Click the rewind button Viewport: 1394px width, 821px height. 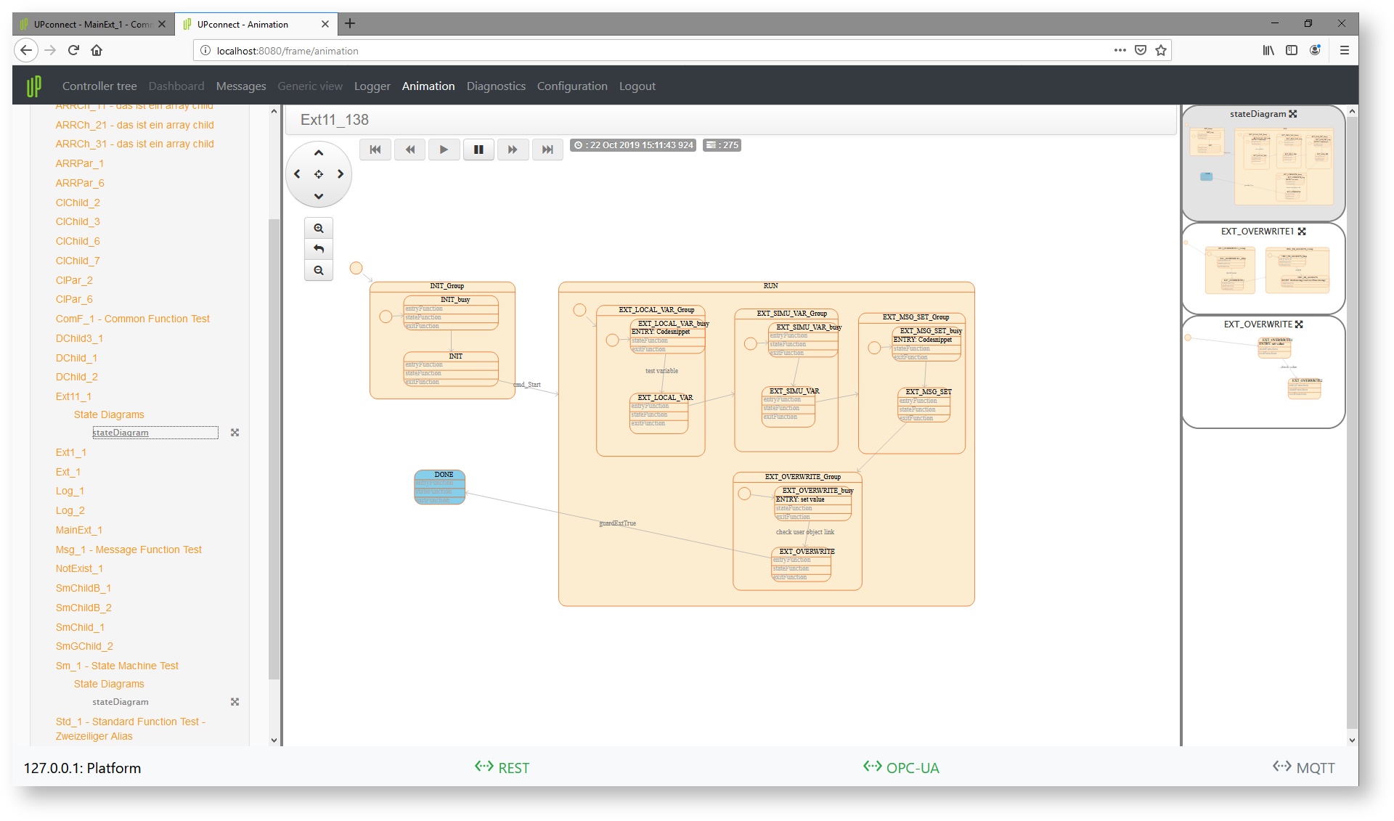pos(410,150)
